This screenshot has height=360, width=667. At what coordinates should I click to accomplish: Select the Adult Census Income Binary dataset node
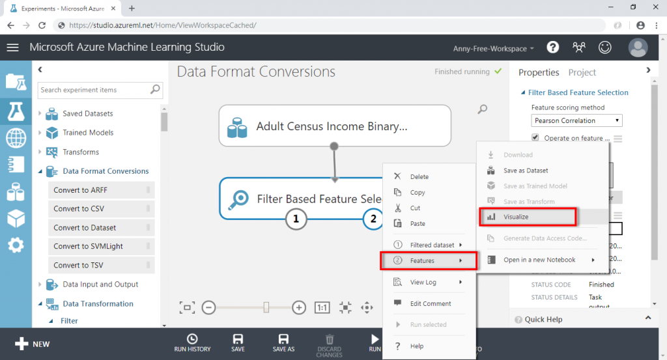click(x=335, y=126)
